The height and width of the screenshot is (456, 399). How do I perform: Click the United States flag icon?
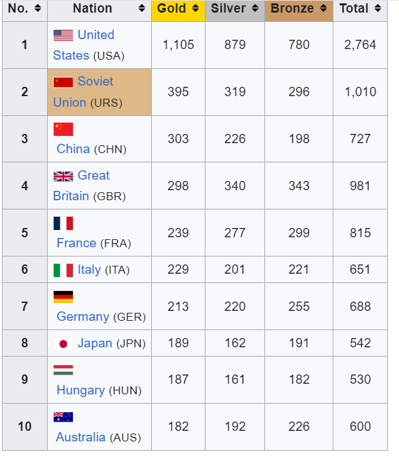point(63,36)
